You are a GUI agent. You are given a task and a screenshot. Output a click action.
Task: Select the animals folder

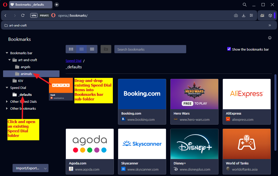point(31,74)
